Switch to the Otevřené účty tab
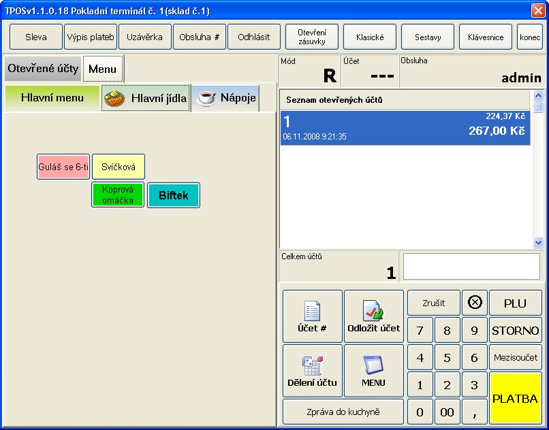 [43, 68]
